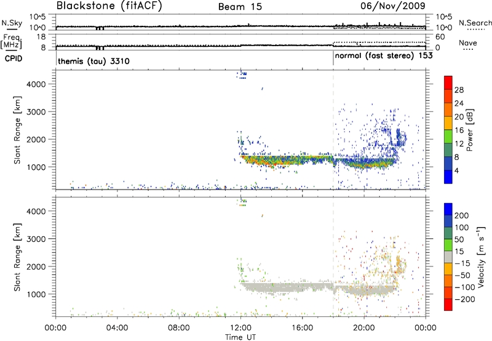Click the '08:00' time axis tick
Viewport: 492px width, 341px height.
pyautogui.click(x=179, y=328)
